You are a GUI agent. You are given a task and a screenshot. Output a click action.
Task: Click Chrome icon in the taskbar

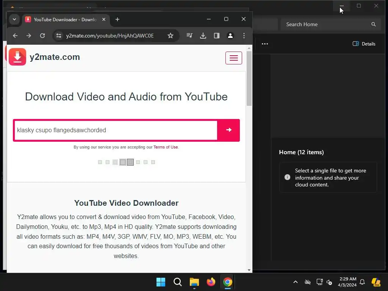click(228, 282)
